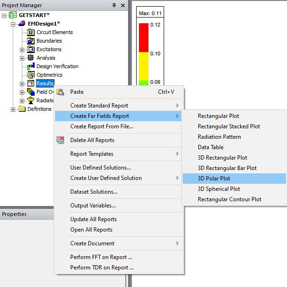Image resolution: width=287 pixels, height=287 pixels.
Task: Choose Radiation Pattern report type
Action: pos(234,137)
